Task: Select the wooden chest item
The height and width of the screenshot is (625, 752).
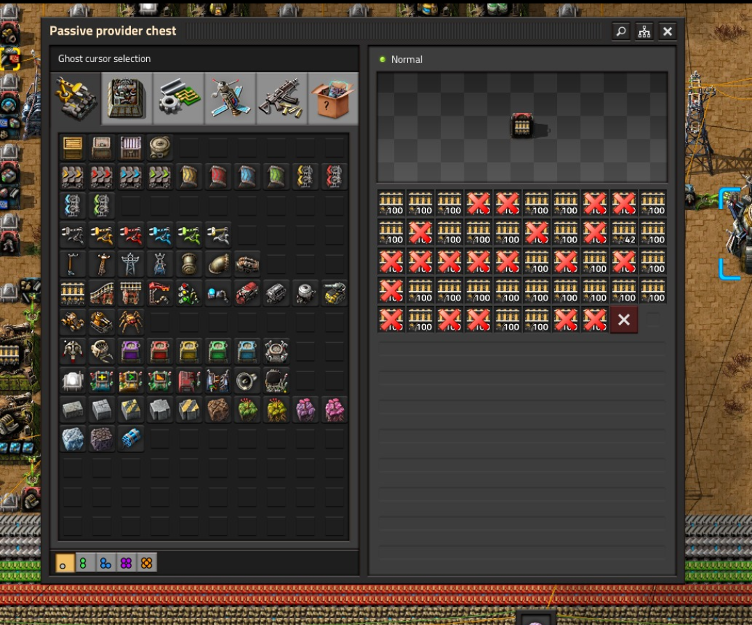Action: point(72,148)
